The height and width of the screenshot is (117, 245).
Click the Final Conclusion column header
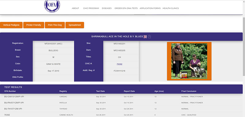(x=189, y=91)
